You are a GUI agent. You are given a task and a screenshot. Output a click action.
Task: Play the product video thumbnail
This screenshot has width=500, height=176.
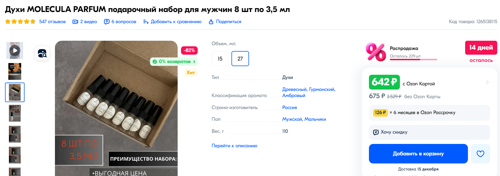tap(15, 50)
